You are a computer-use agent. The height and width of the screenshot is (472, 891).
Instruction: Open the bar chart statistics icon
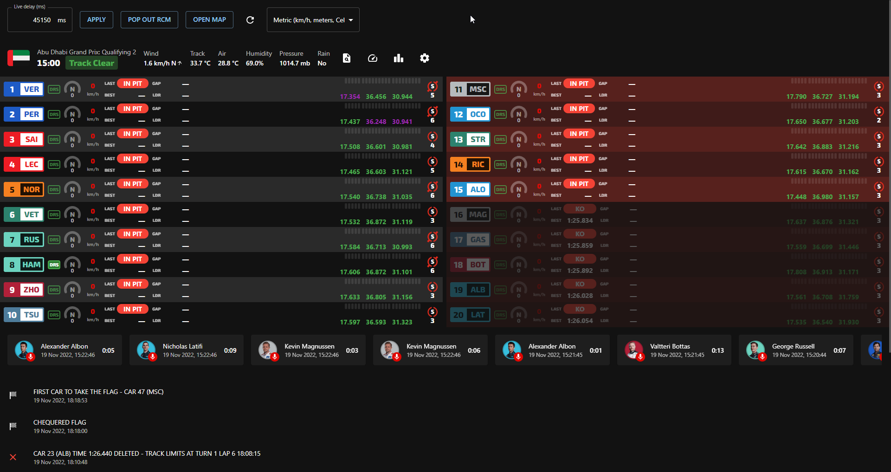[x=398, y=58]
